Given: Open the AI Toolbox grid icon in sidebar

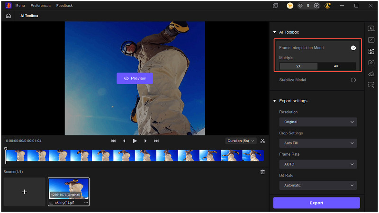Looking at the screenshot, I should point(371,51).
